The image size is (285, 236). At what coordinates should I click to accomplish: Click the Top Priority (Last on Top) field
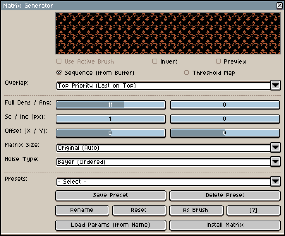(x=163, y=85)
